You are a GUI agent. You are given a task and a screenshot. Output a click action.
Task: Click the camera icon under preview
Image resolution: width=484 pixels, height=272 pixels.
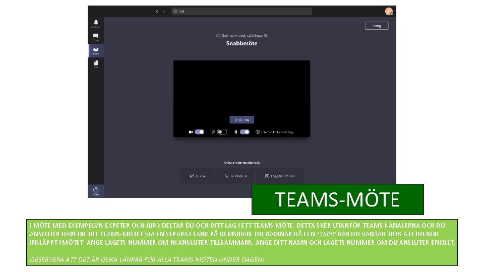[191, 132]
